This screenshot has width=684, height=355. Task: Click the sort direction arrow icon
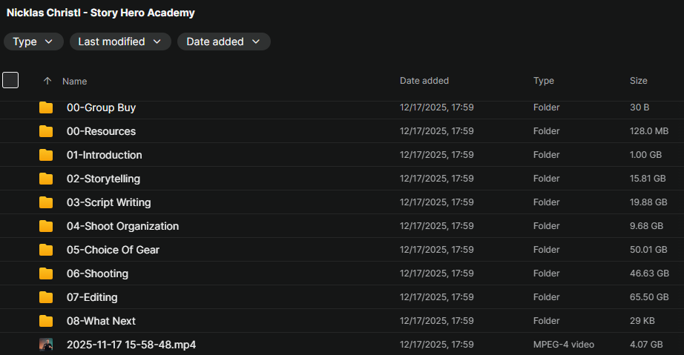47,81
